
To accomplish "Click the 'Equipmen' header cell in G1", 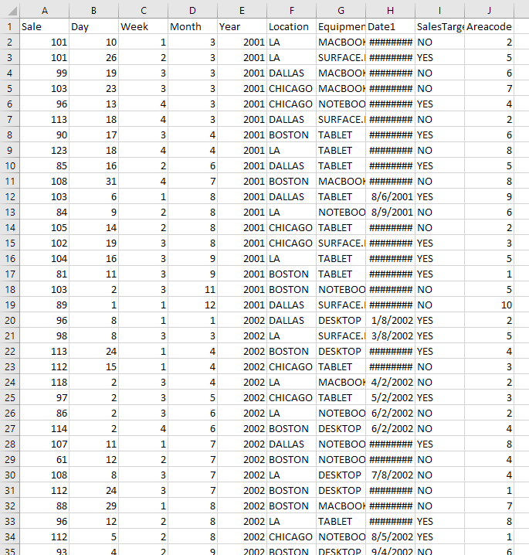I will (x=341, y=26).
